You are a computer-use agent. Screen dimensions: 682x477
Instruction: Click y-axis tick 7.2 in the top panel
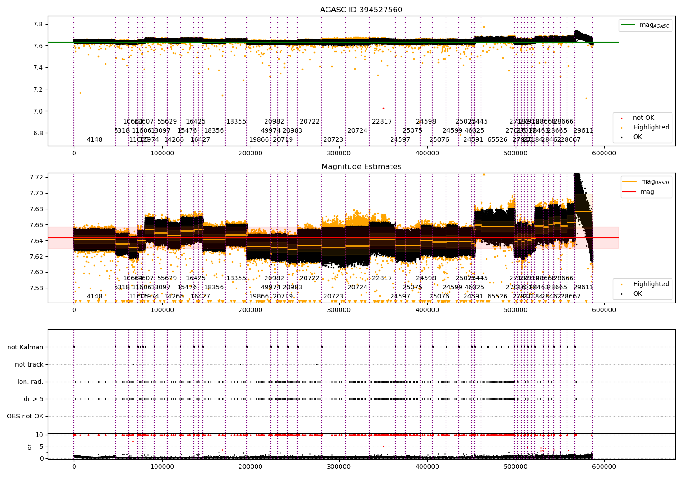click(x=38, y=89)
